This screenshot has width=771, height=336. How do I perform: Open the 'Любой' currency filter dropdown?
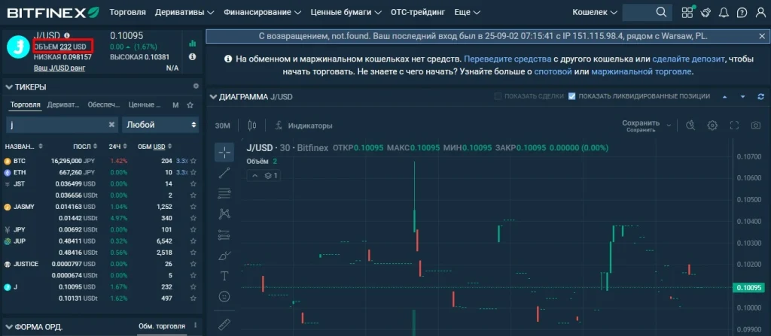coord(160,125)
